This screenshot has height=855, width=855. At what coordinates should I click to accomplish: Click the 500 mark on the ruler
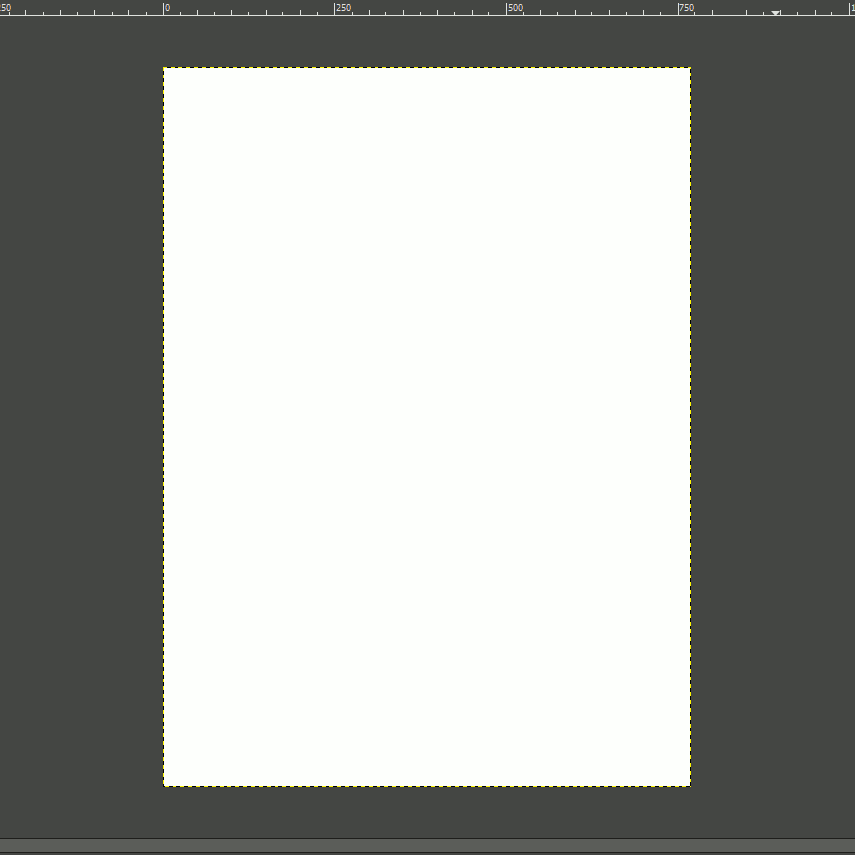point(516,8)
